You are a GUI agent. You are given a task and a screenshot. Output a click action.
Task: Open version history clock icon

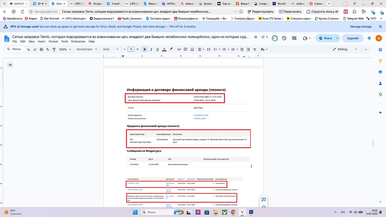(284, 38)
